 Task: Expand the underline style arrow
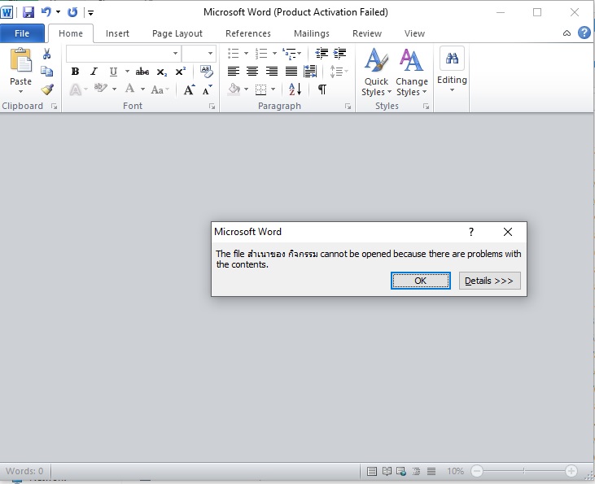tap(127, 72)
